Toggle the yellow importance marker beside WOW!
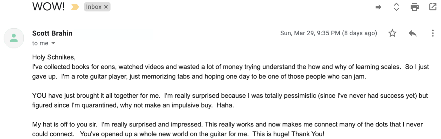 click(75, 7)
